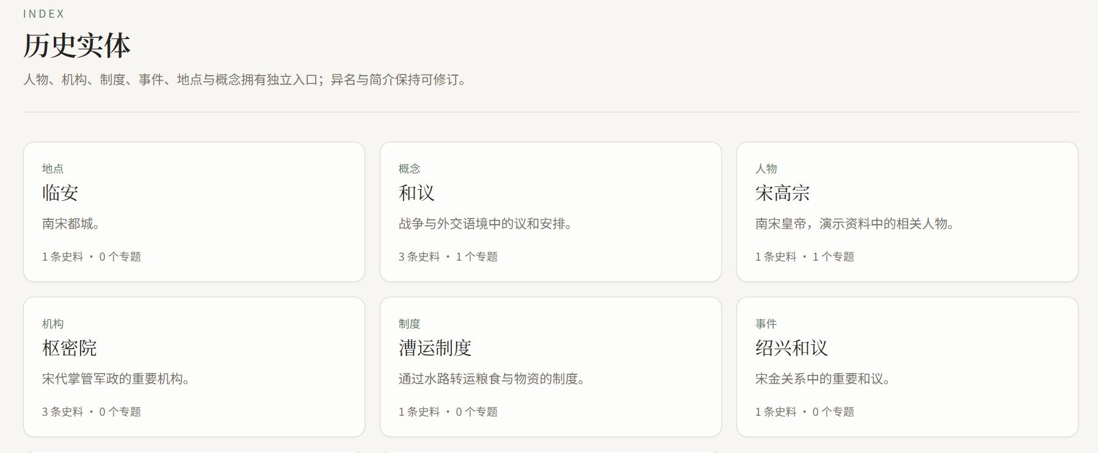
Task: Open the 绍兴和议 entity card
Action: 907,367
